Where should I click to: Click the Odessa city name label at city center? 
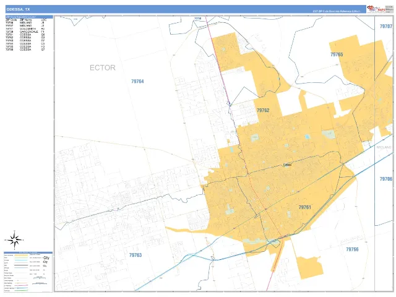[287, 165]
